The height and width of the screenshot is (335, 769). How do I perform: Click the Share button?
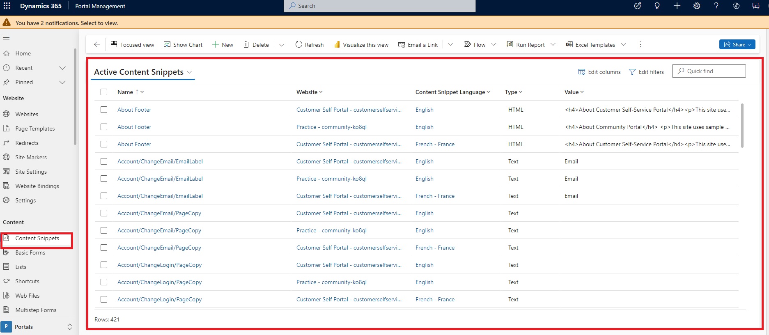point(737,44)
